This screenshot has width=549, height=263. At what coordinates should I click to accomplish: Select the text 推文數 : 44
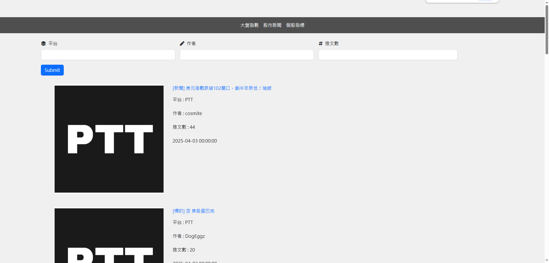click(184, 127)
